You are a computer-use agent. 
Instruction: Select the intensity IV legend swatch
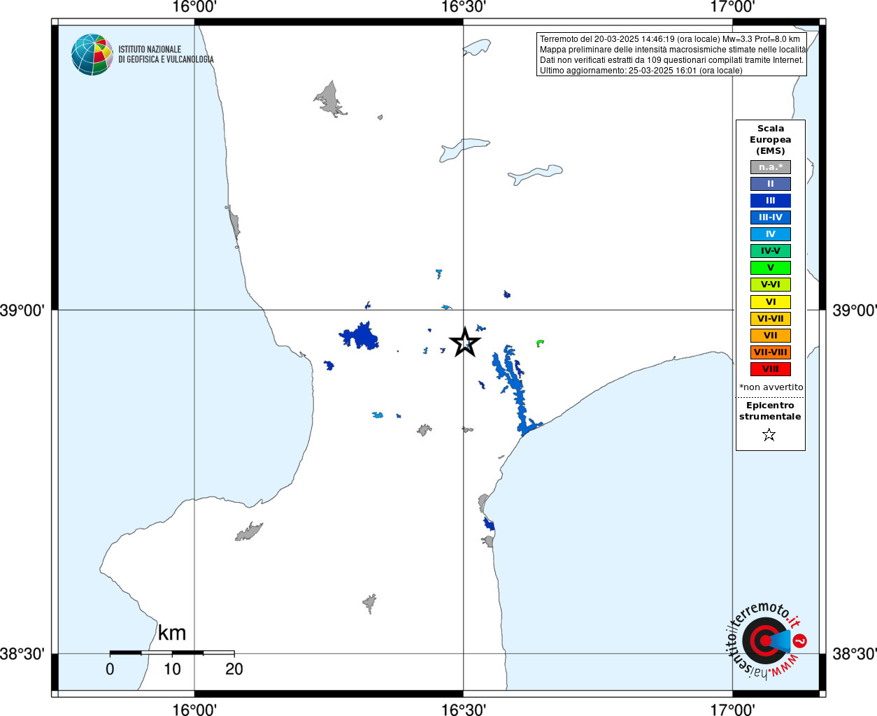click(771, 234)
